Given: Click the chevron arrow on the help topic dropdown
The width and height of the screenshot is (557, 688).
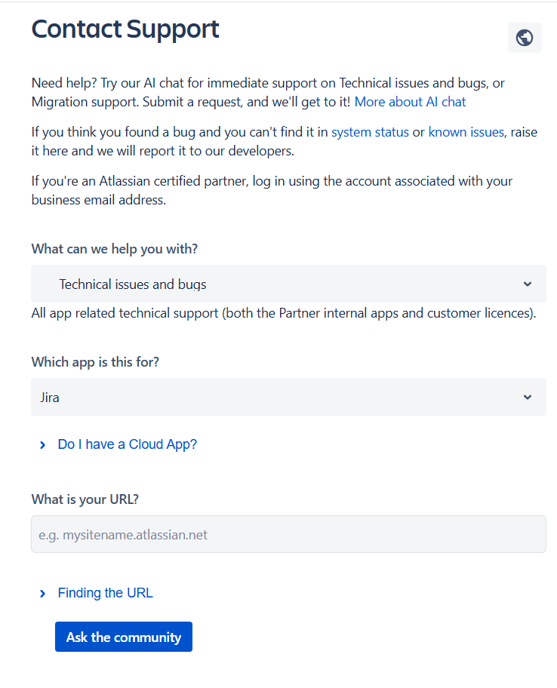Looking at the screenshot, I should tap(527, 284).
